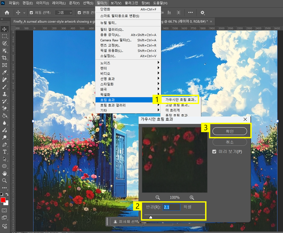This screenshot has width=283, height=233.
Task: Choose 가우시안 흐림 효과 from submenu
Action: (180, 100)
